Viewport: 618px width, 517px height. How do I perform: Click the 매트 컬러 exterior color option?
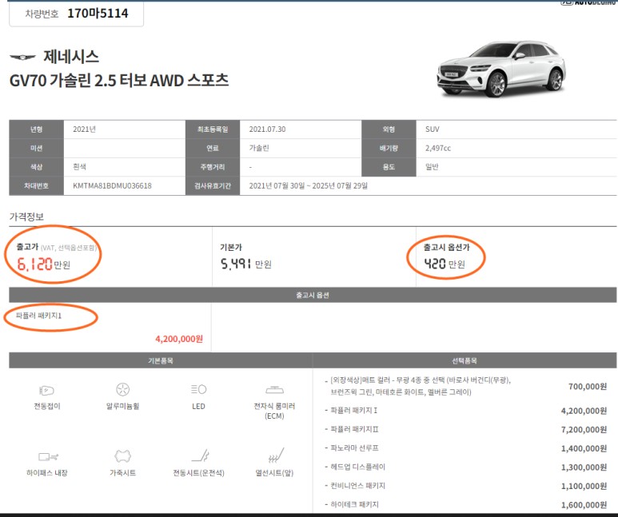(x=421, y=386)
